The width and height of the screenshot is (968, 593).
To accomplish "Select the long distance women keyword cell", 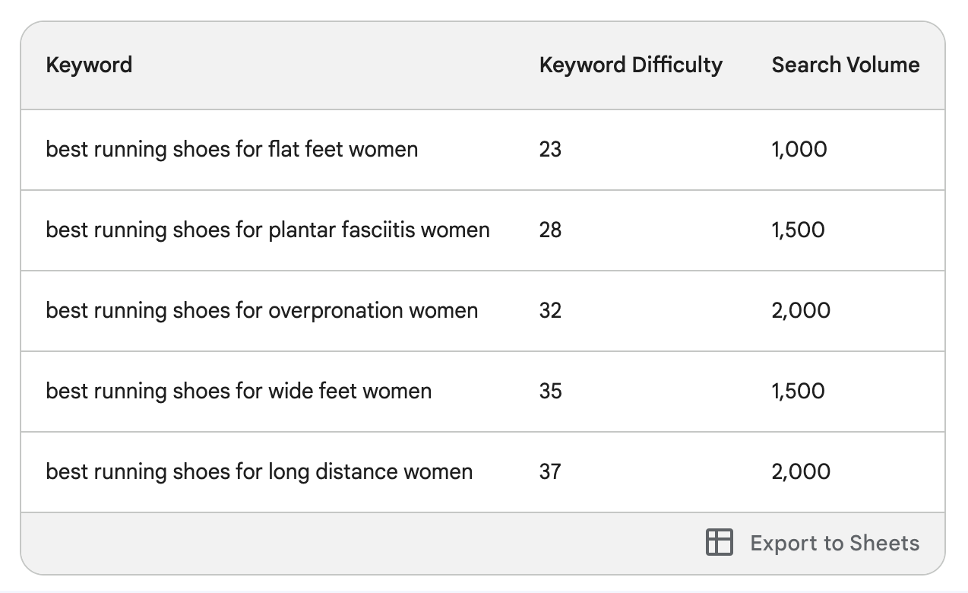I will point(259,471).
